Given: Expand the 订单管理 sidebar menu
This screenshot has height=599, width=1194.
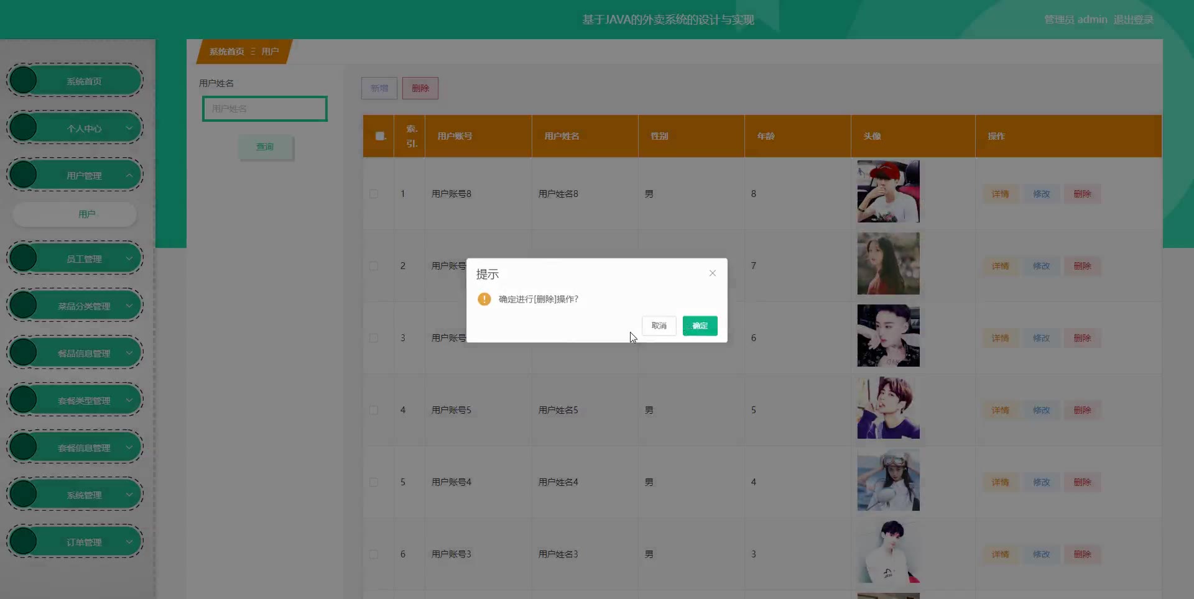Looking at the screenshot, I should [75, 542].
